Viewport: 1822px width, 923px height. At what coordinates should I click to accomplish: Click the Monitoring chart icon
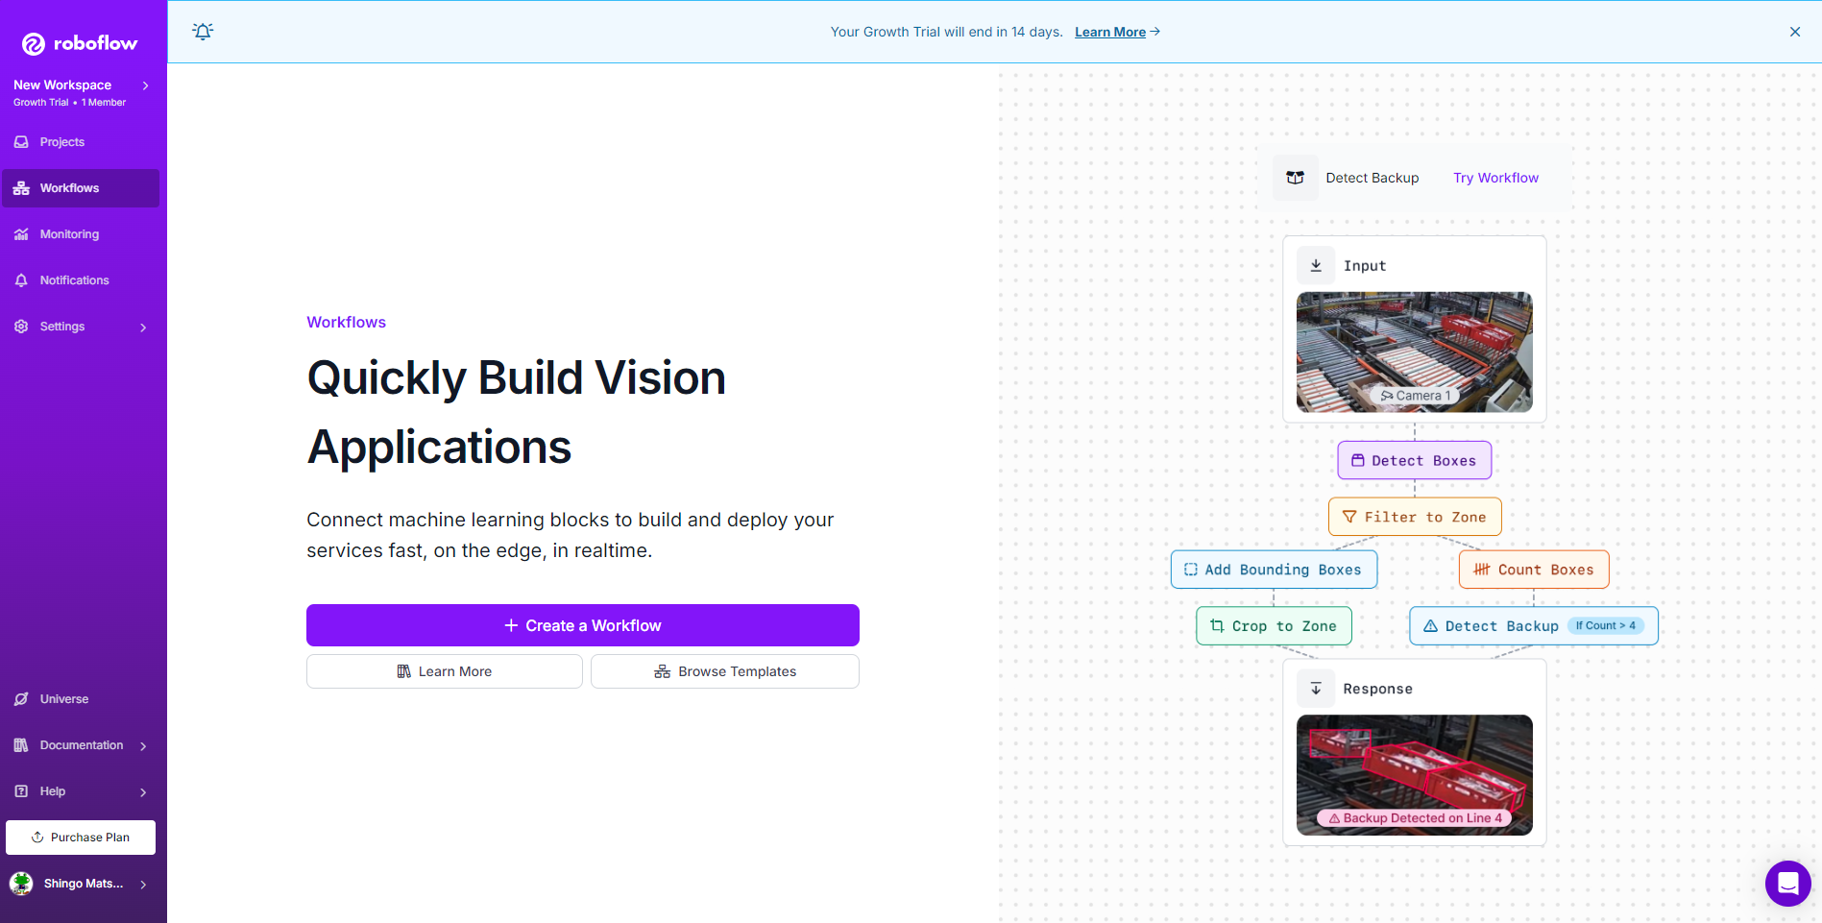point(21,234)
